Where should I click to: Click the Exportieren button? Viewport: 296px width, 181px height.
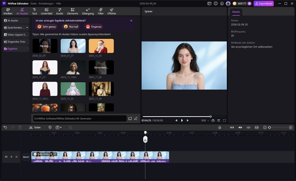coord(264,4)
